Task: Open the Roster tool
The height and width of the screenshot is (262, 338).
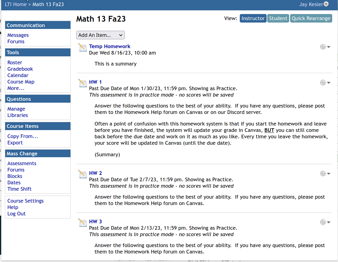Action: click(x=15, y=62)
